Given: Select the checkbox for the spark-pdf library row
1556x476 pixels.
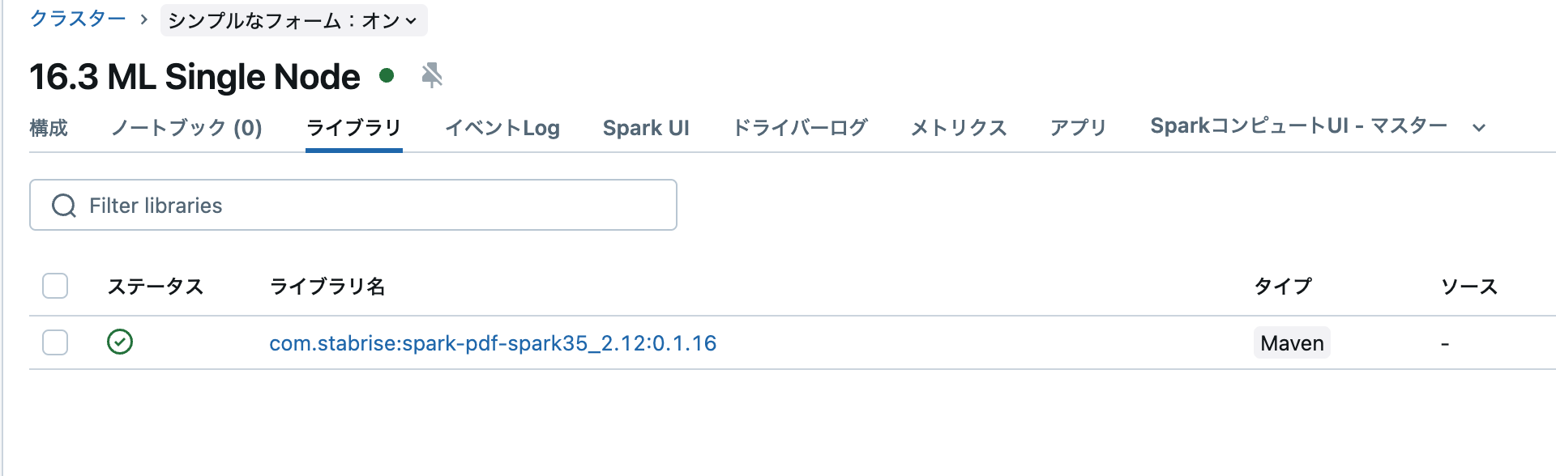Looking at the screenshot, I should click(x=54, y=342).
